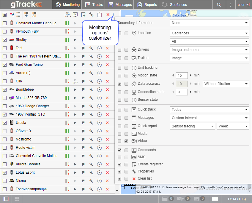
Task: Enable the first Quick track checkbox
Action: pyautogui.click(x=119, y=110)
